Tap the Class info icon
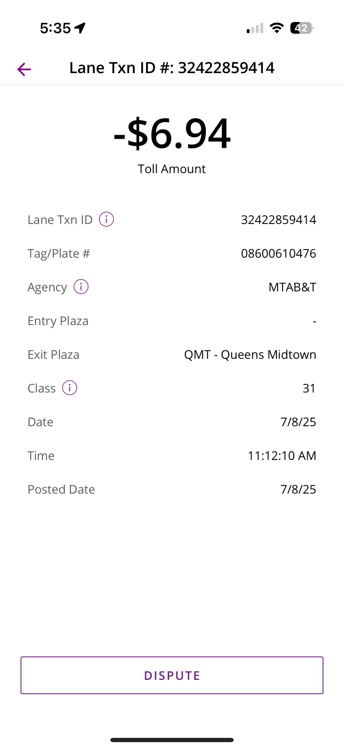Viewport: 344px width, 749px height. (70, 388)
